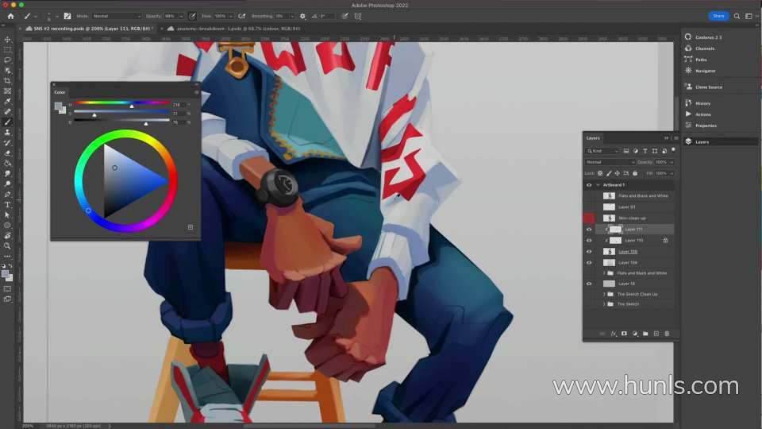Open brush settings panel icon in options bar
Screen dimensions: 762x429
pyautogui.click(x=67, y=16)
